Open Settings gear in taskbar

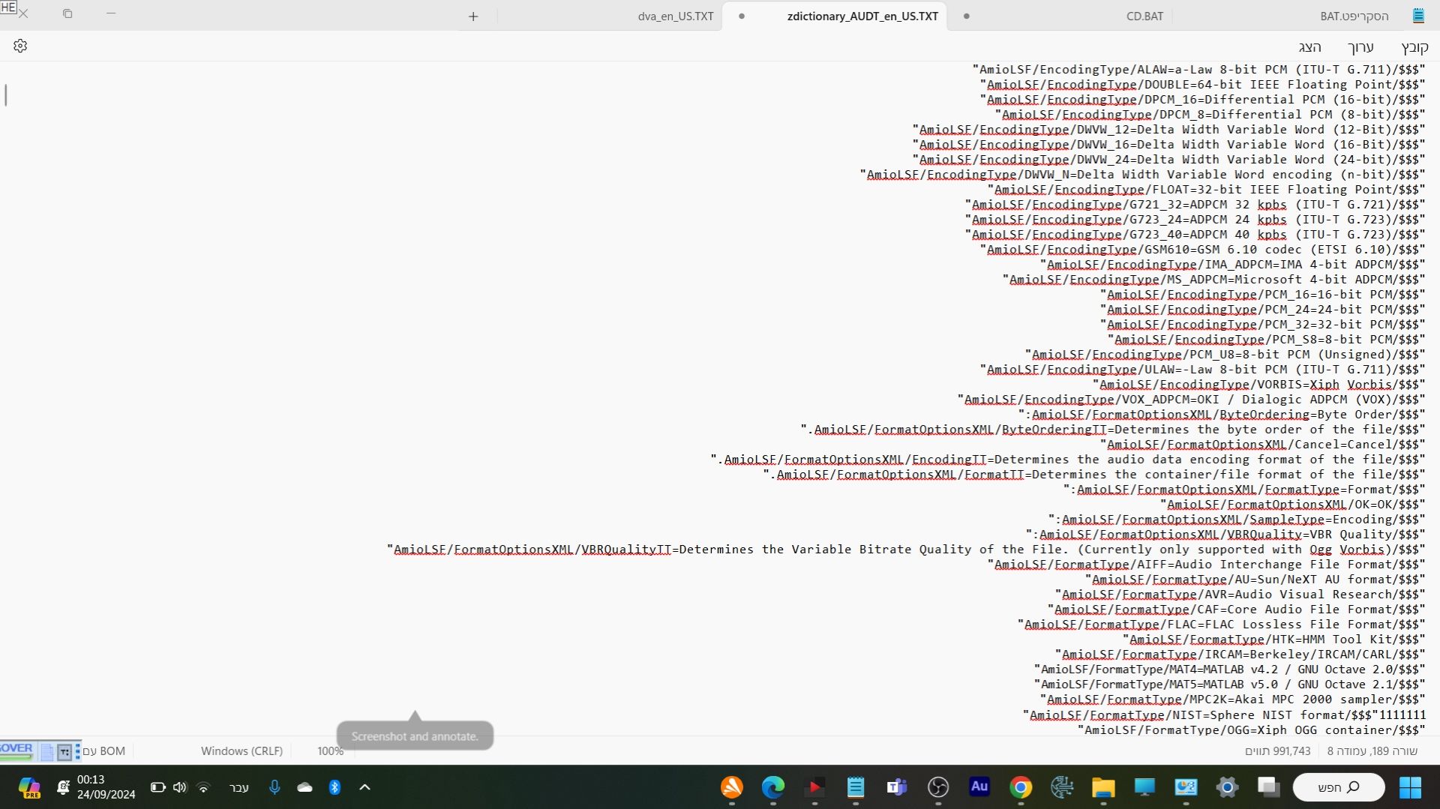[x=1227, y=787]
